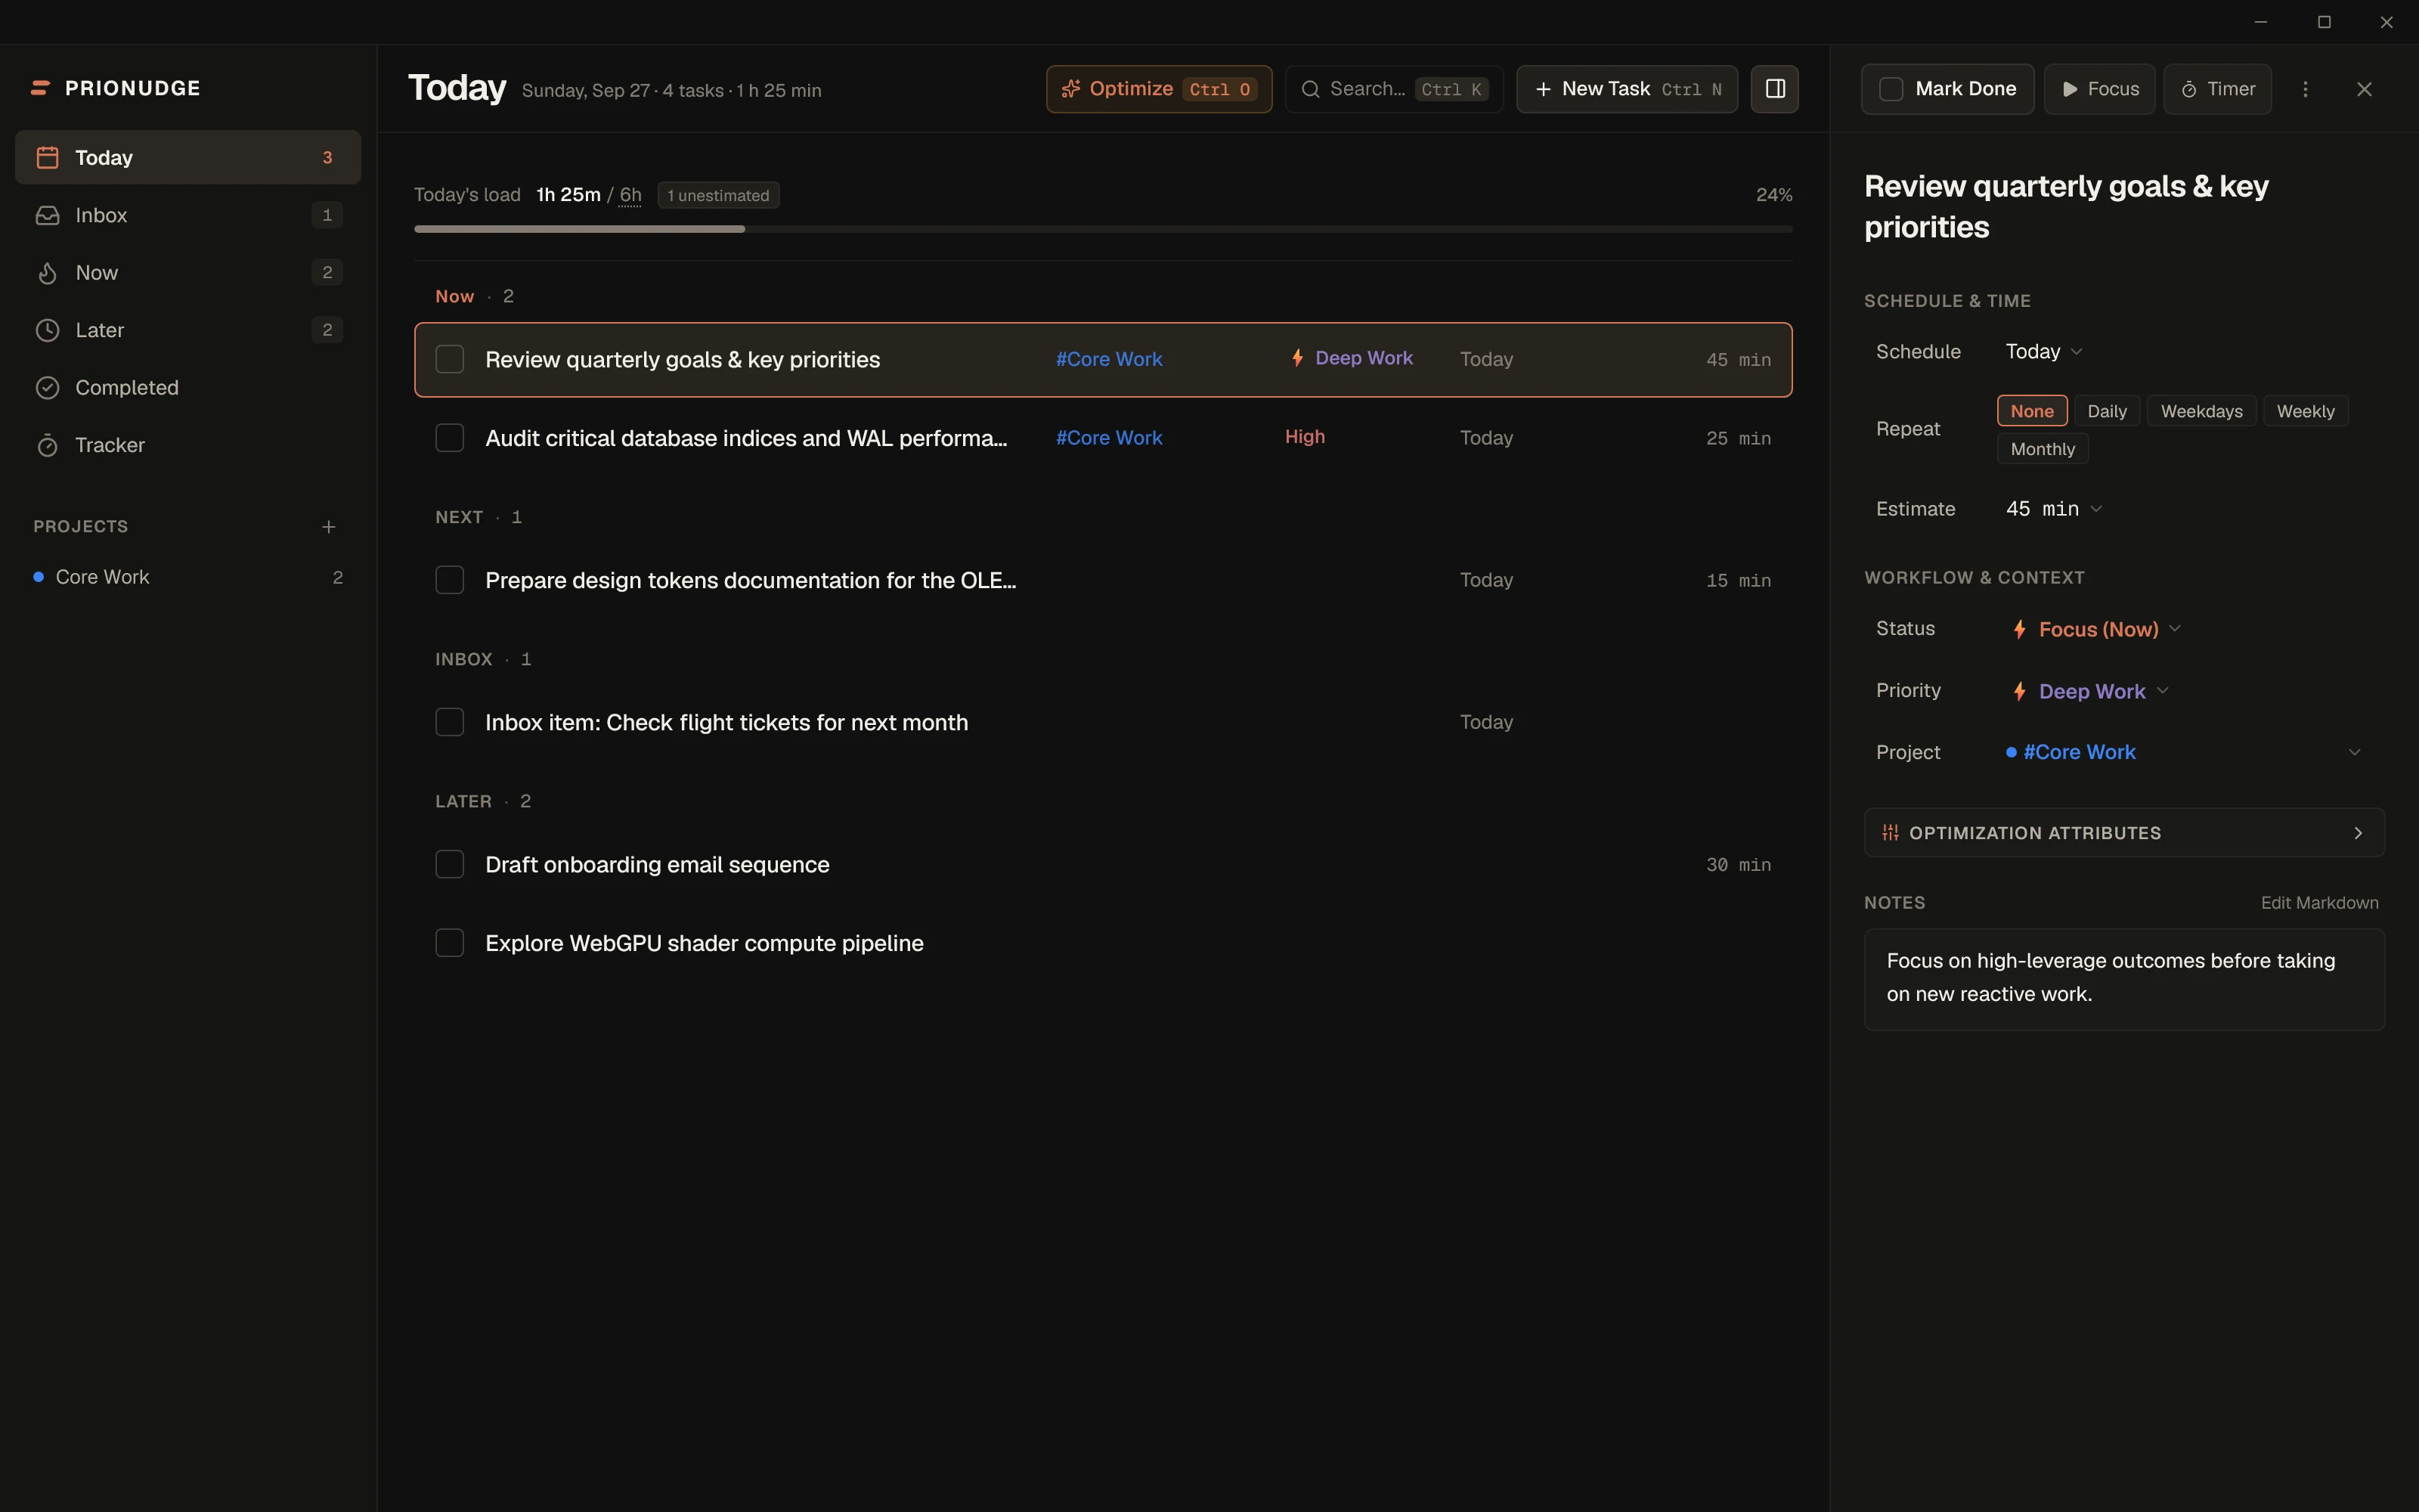Click the notes text box
The image size is (2419, 1512).
(x=2124, y=979)
